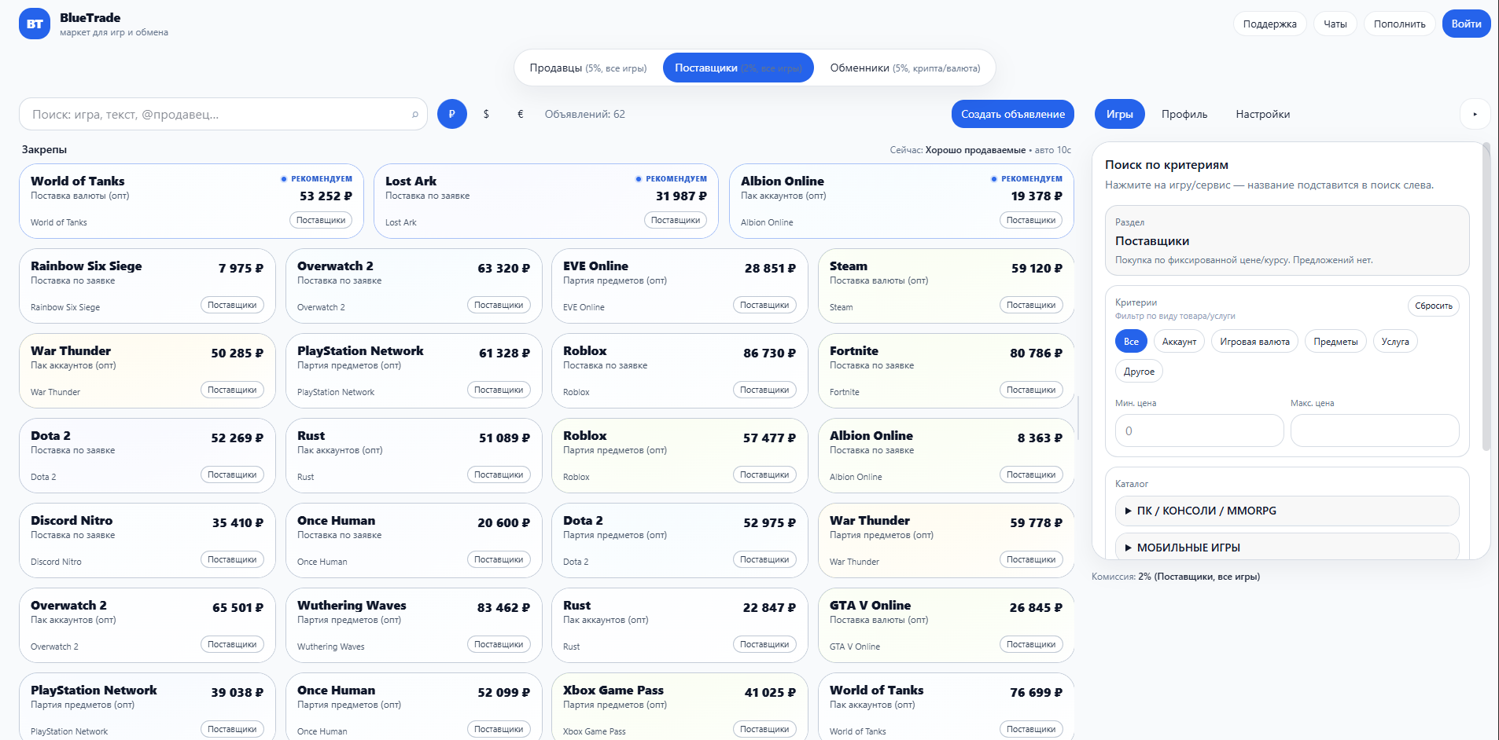Image resolution: width=1499 pixels, height=740 pixels.
Task: Switch to the "Профиль" tab
Action: click(x=1184, y=114)
